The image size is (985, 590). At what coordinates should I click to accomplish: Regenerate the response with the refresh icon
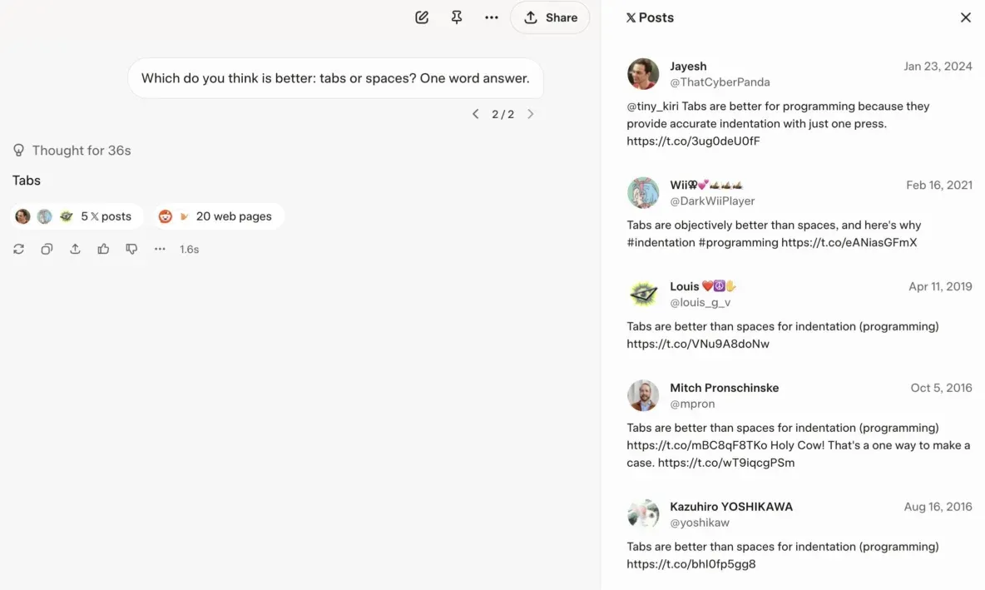pyautogui.click(x=18, y=249)
